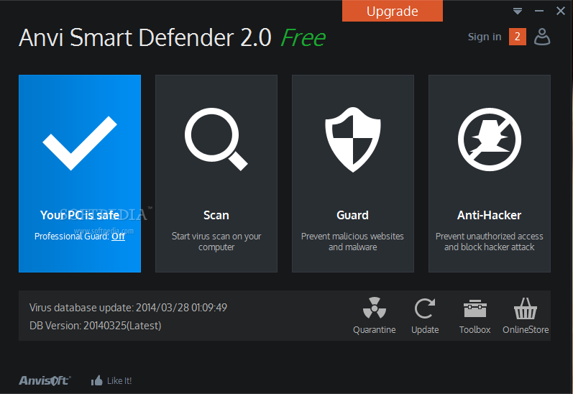
Task: Open the orange notification counter showing 2
Action: coord(518,37)
